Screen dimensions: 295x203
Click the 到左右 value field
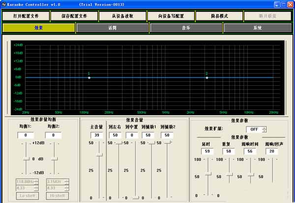click(115, 135)
